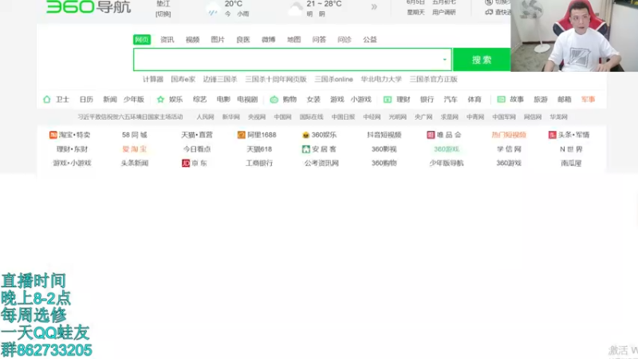Open search box suggestion dropdown arrow

444,59
